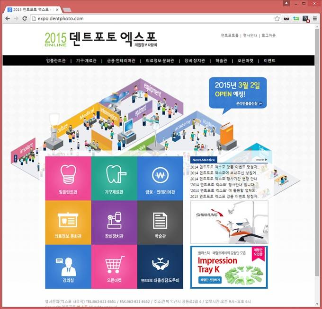Open news item '2014 덴트포토 엑스포에 보내주신 성원에'
The width and height of the screenshot is (322, 309).
(x=224, y=173)
